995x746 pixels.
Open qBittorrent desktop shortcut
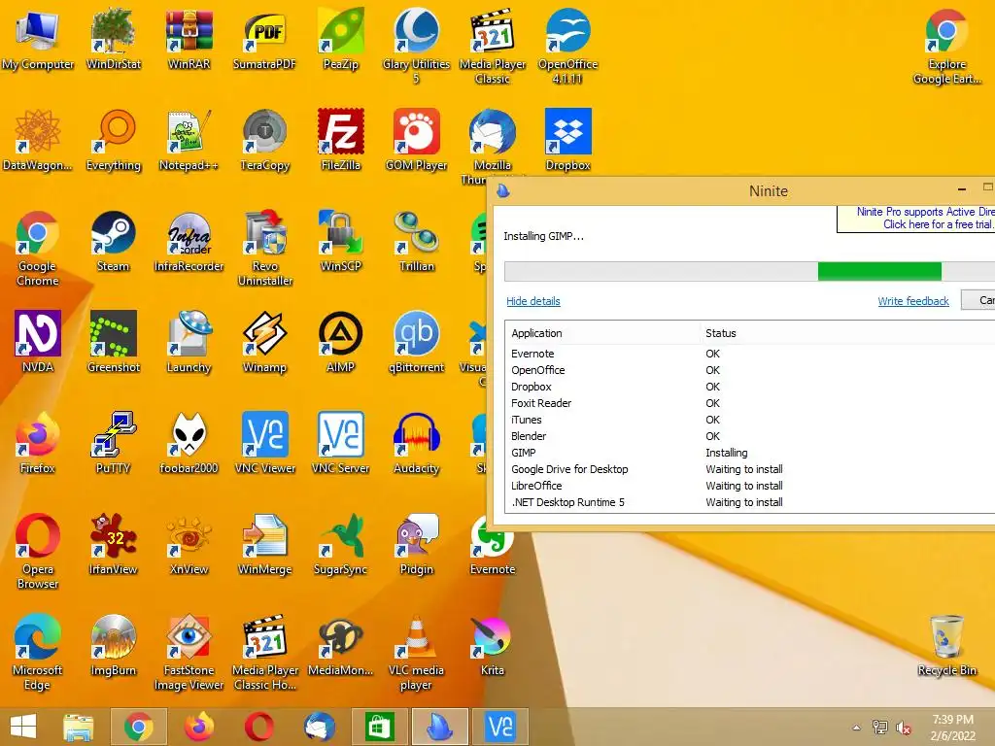click(x=416, y=342)
